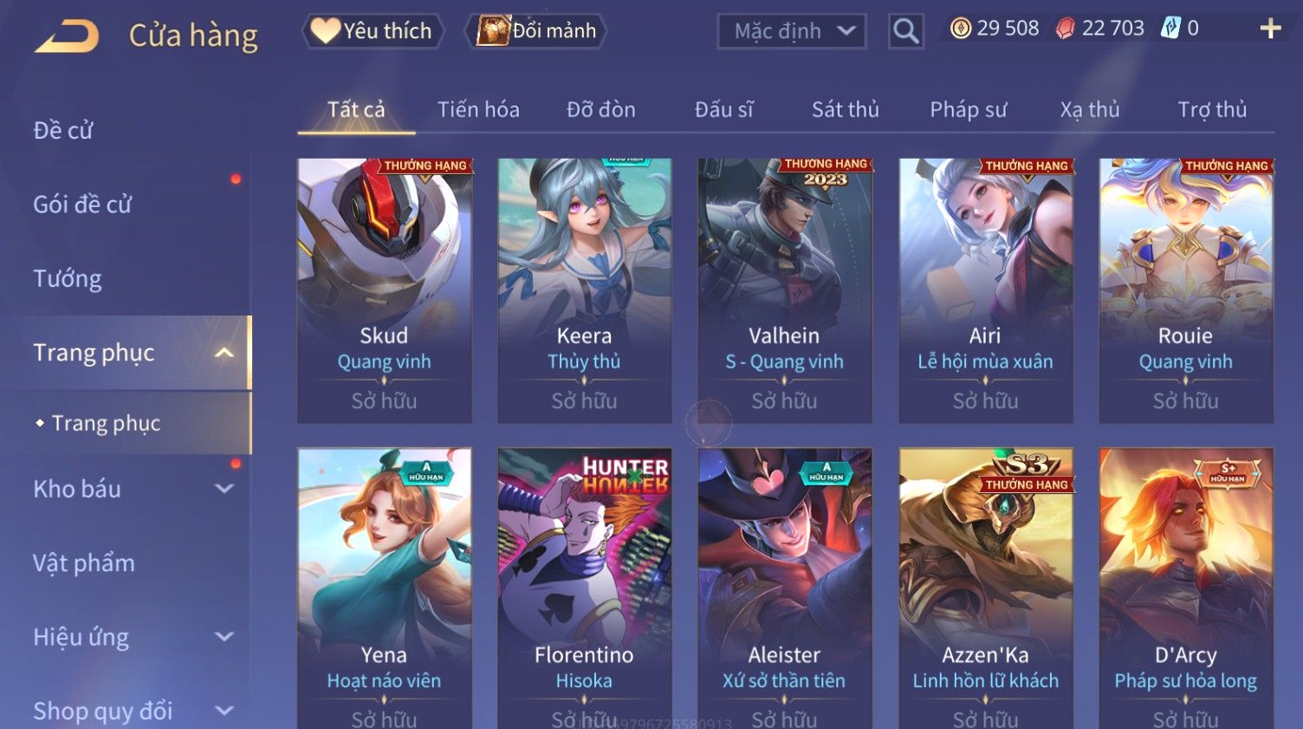Expand the Hiệu ứng sidebar section

[224, 637]
